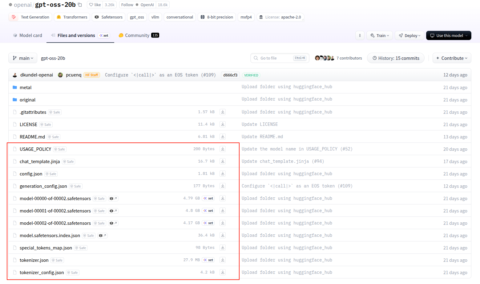Click the likes count 3.26k
480x284 pixels.
[x=110, y=5]
